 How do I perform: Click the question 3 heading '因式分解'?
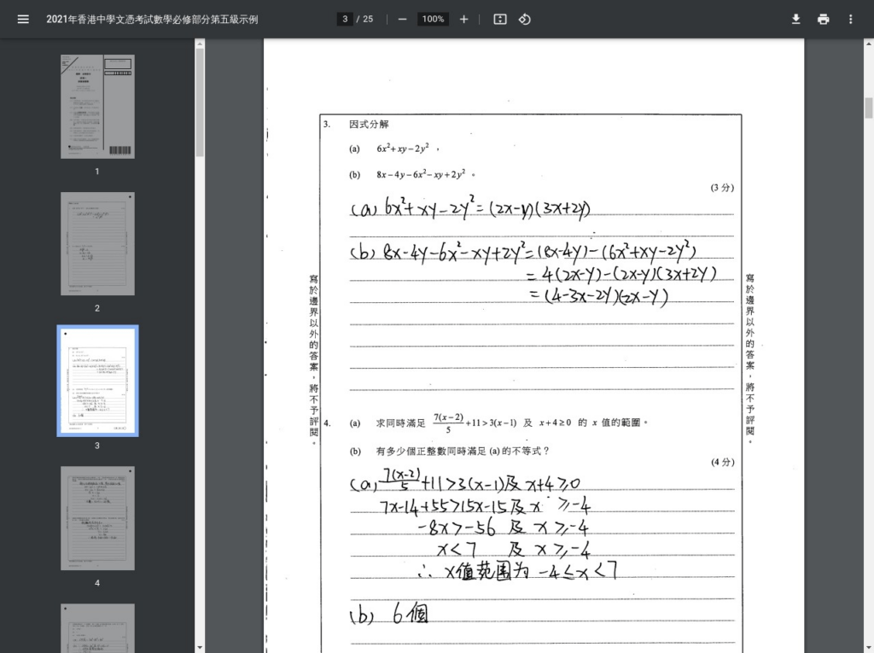pyautogui.click(x=369, y=125)
